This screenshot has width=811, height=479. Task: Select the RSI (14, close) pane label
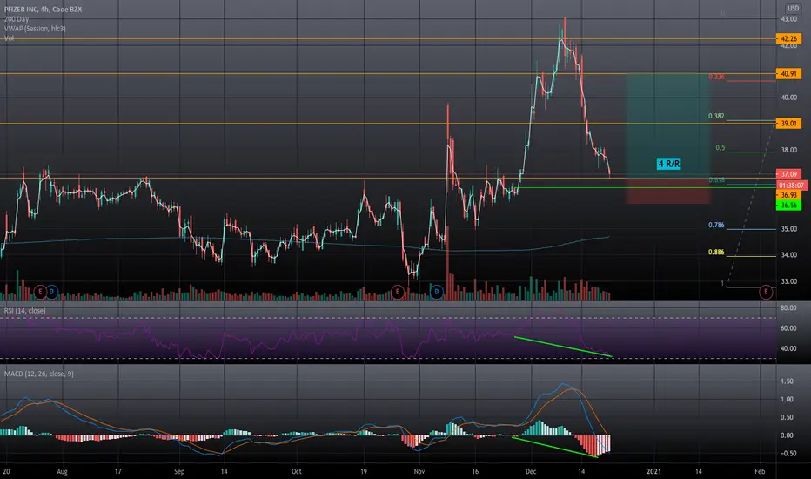click(x=25, y=311)
